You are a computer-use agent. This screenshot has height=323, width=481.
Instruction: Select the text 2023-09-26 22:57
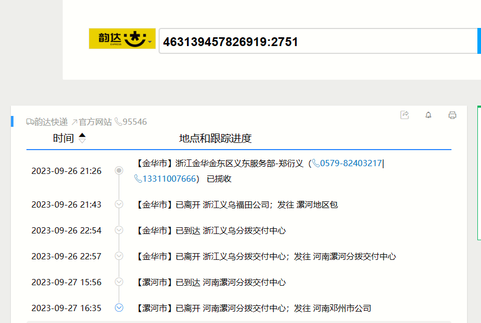click(66, 257)
